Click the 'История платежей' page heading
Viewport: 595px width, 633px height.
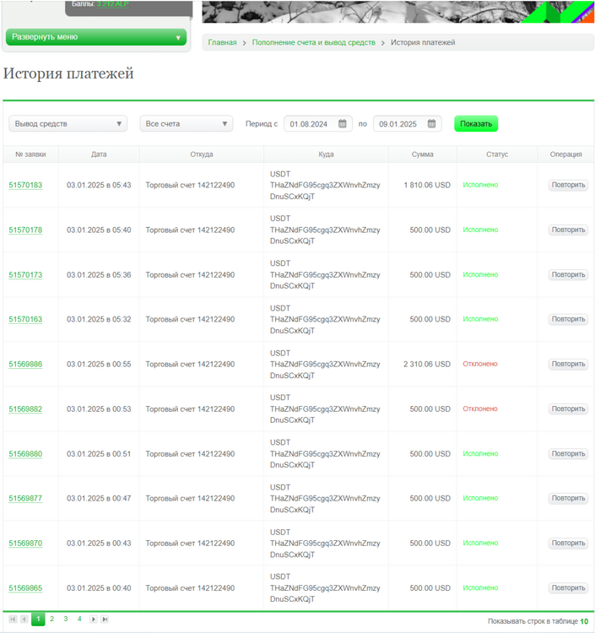68,73
